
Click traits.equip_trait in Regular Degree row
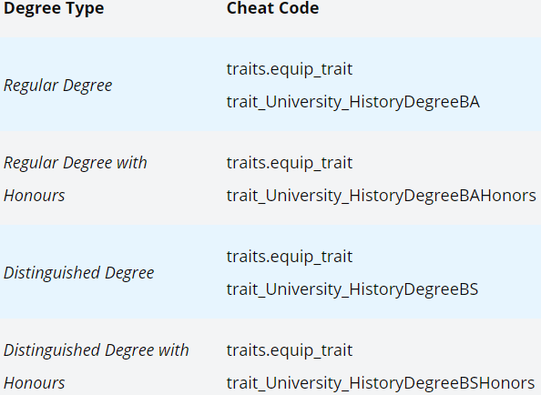(x=290, y=69)
